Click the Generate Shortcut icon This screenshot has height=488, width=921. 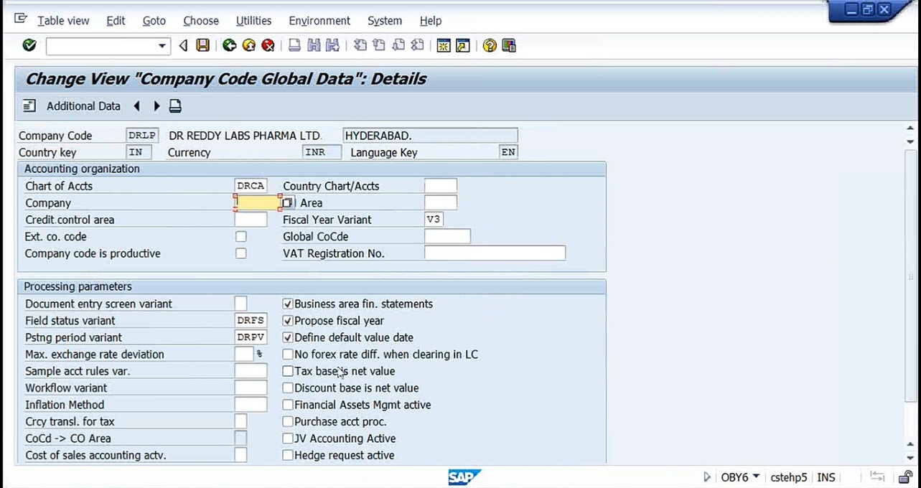(463, 45)
